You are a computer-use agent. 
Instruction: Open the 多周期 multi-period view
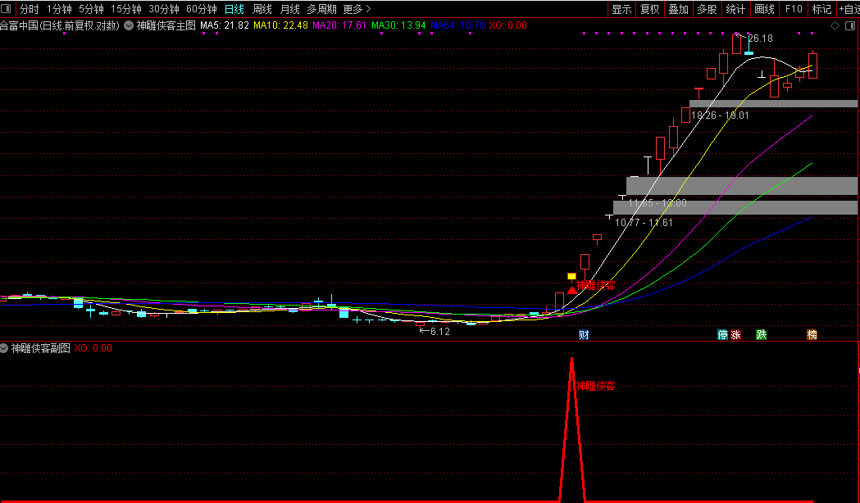click(x=321, y=9)
